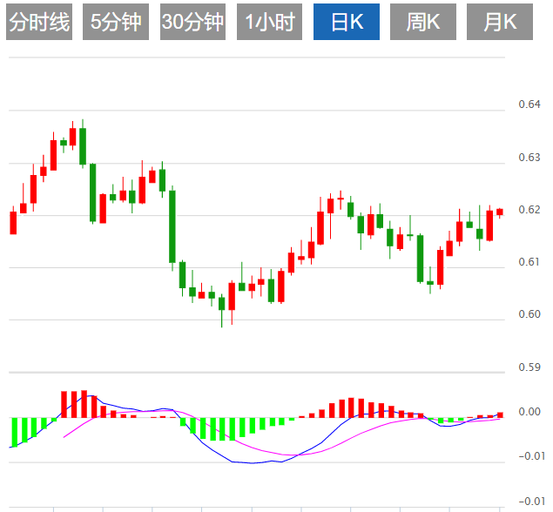The image size is (553, 512).
Task: Click the 0.62 price axis label
Action: (x=529, y=210)
